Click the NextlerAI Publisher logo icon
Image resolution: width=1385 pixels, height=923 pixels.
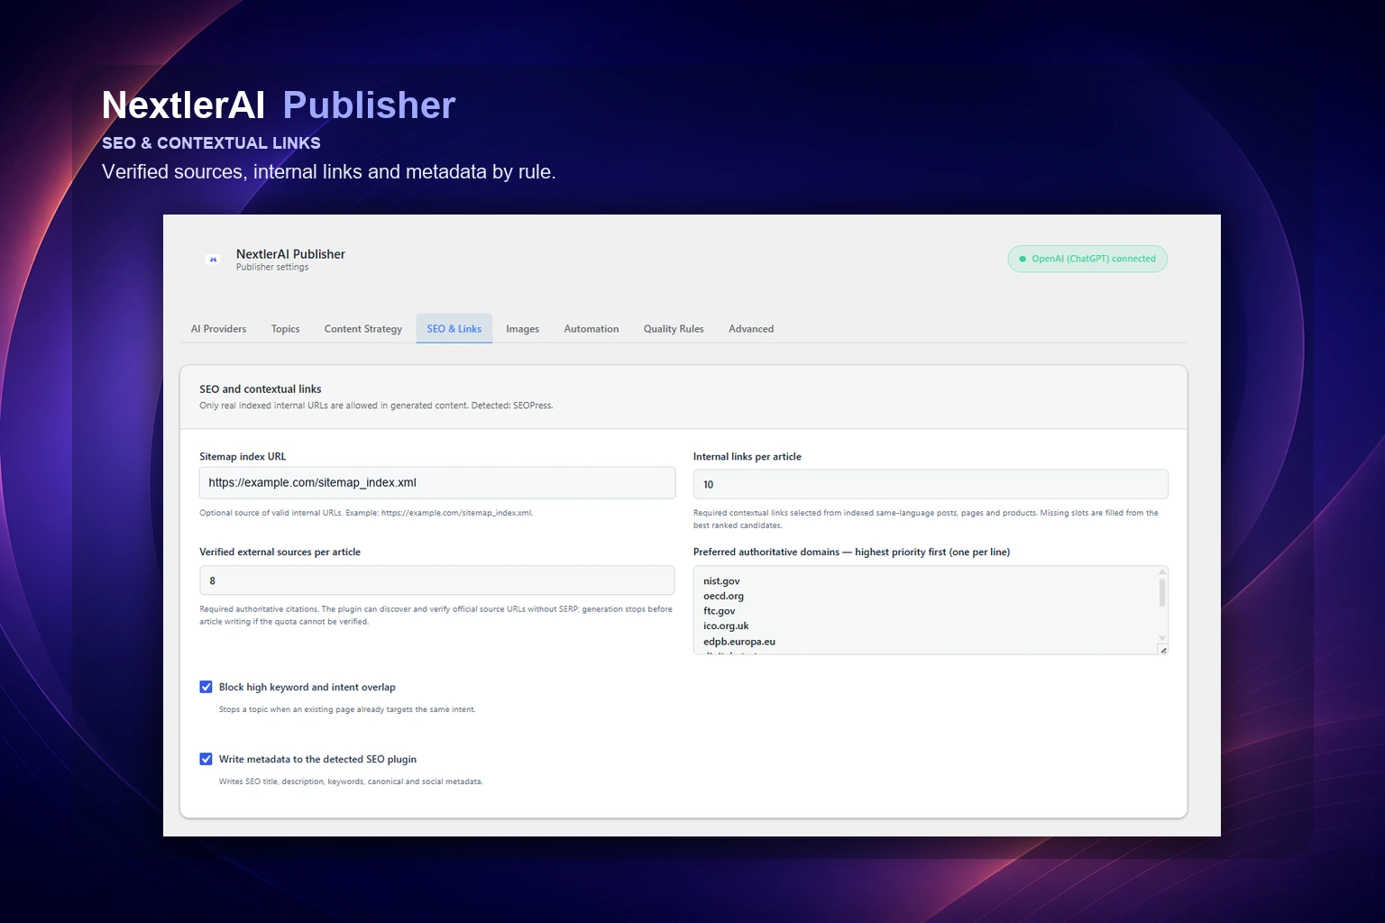click(x=214, y=260)
